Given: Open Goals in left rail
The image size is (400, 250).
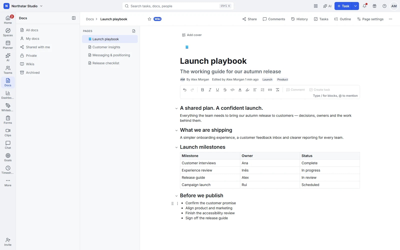Looking at the screenshot, I should [8, 157].
